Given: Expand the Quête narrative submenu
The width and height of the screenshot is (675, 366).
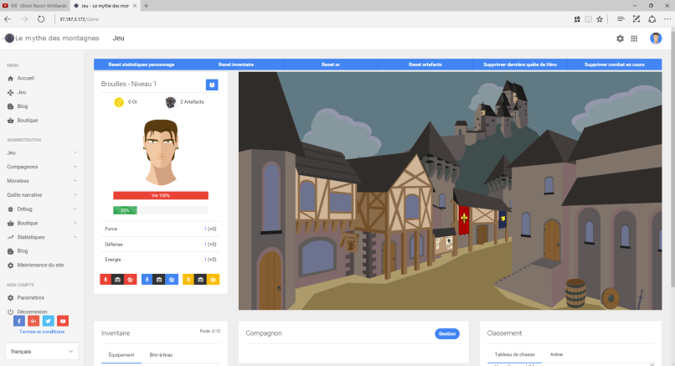Looking at the screenshot, I should (42, 195).
